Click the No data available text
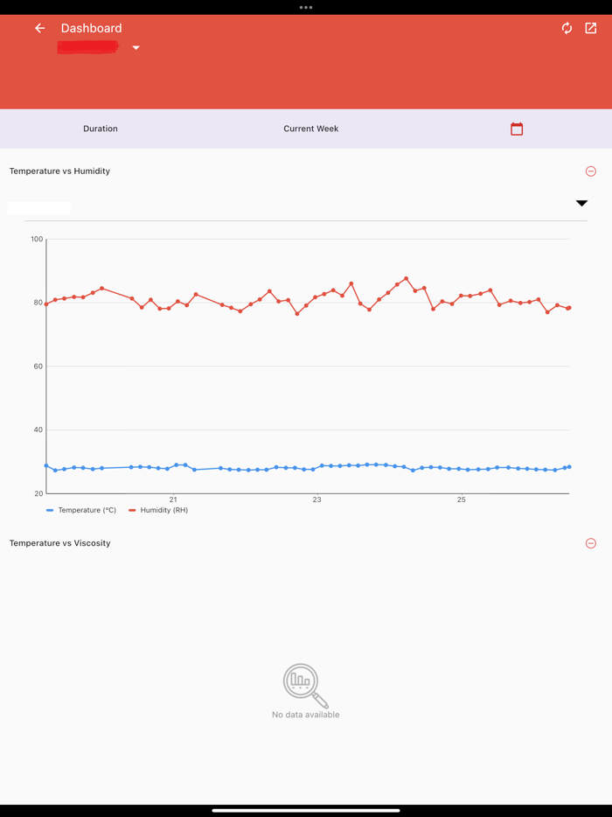Screen dimensions: 612x817 point(306,715)
